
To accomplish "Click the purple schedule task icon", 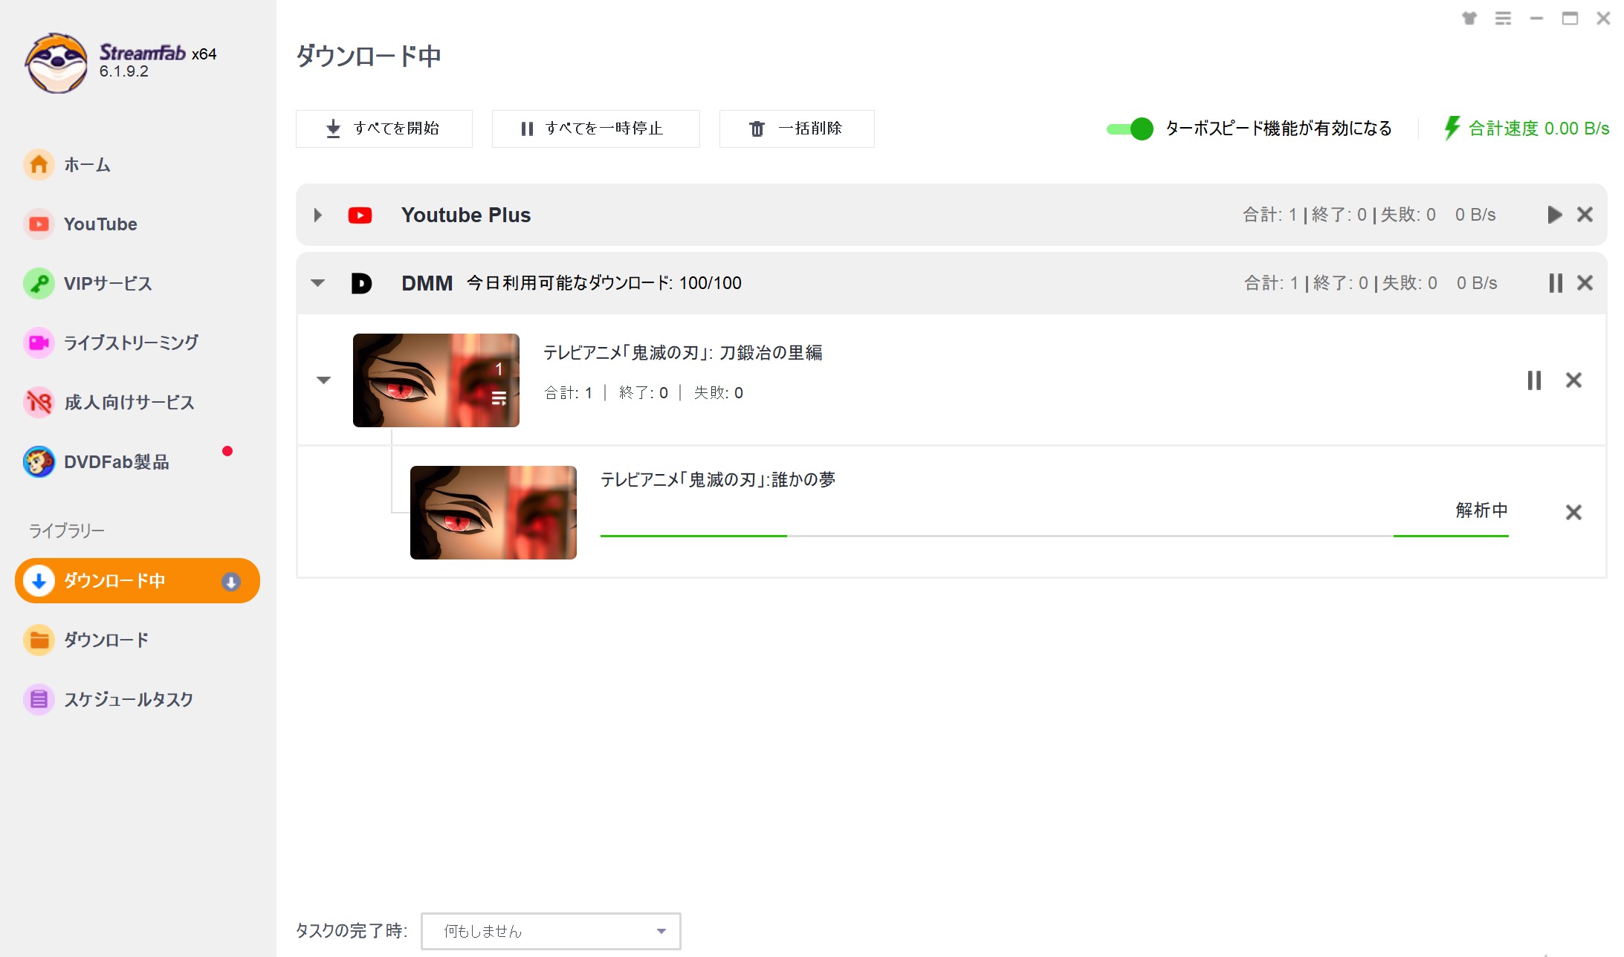I will click(x=39, y=699).
